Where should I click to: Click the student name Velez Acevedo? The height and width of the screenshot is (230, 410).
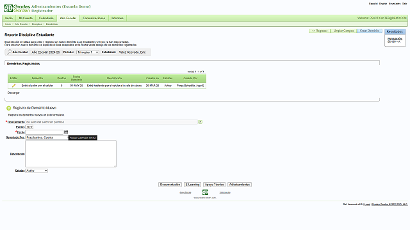132,52
